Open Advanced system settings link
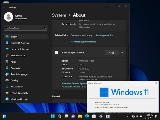Screen dimensions: 160x120 (83, 42)
